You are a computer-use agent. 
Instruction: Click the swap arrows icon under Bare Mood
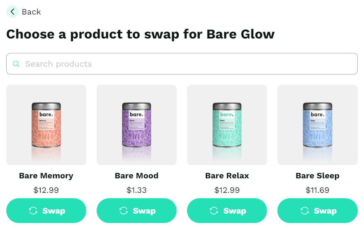point(124,211)
